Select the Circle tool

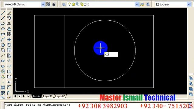click(x=3, y=45)
